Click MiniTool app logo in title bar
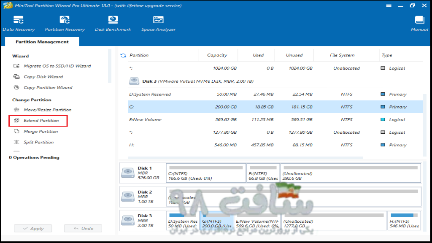 pos(8,5)
